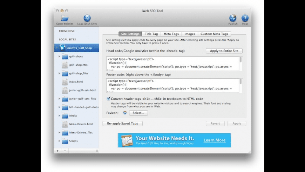Click the Scripts folder icon
This screenshot has width=305, height=172.
(x=65, y=141)
